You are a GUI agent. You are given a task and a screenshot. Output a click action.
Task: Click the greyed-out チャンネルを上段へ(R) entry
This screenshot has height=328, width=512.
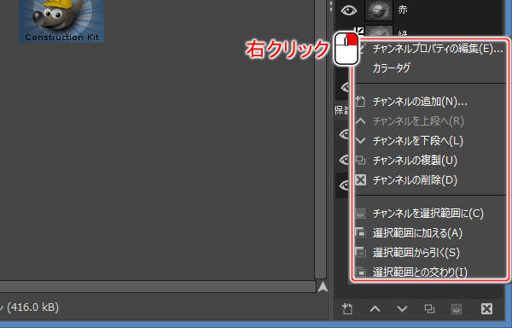(430, 121)
